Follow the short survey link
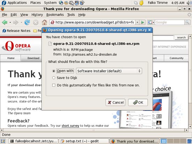The image size is (192, 144). [70, 126]
